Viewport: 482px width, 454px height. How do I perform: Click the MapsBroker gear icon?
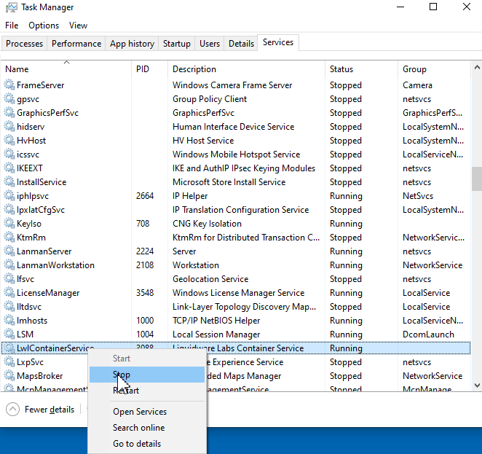click(9, 375)
